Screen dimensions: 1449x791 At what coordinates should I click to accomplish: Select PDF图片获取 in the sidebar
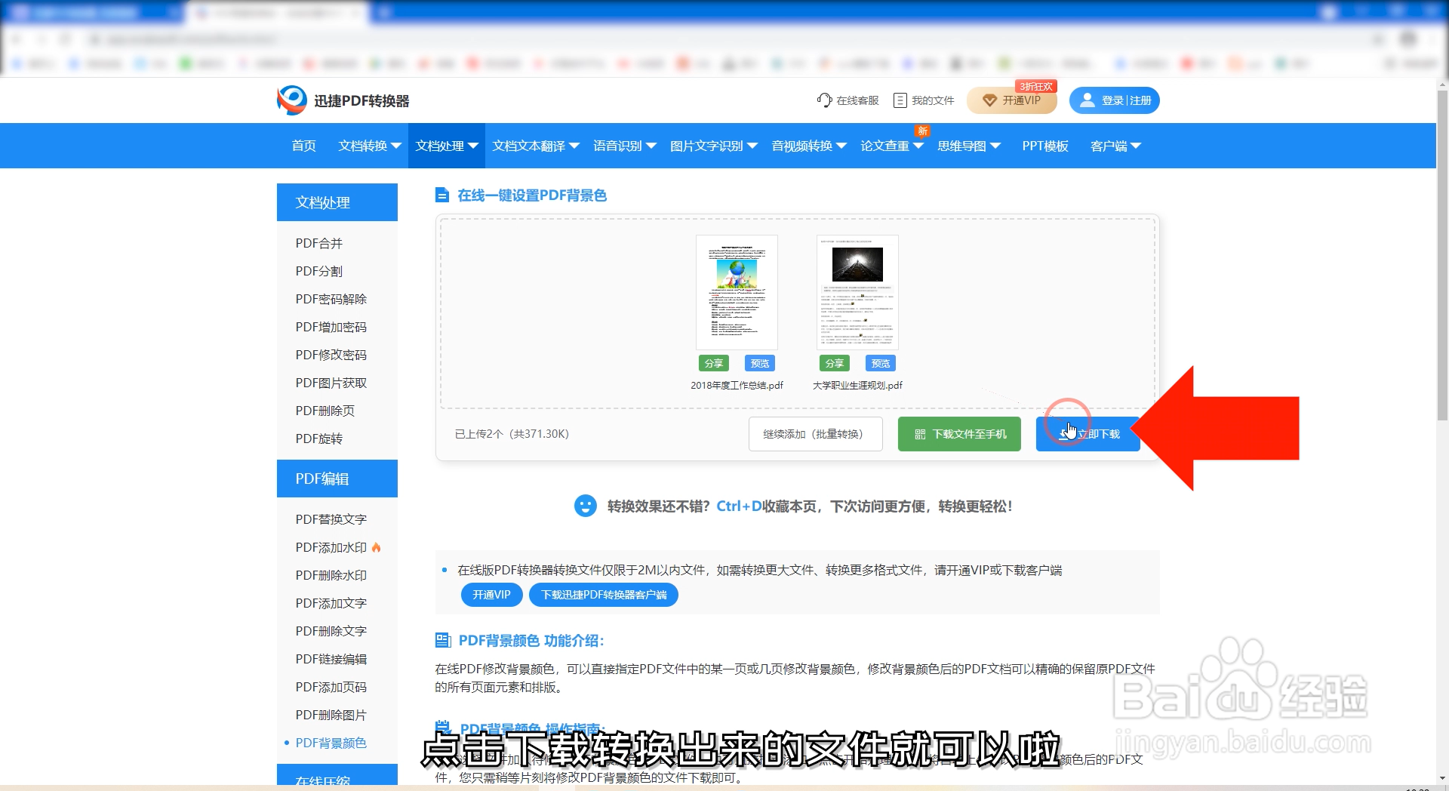tap(331, 383)
